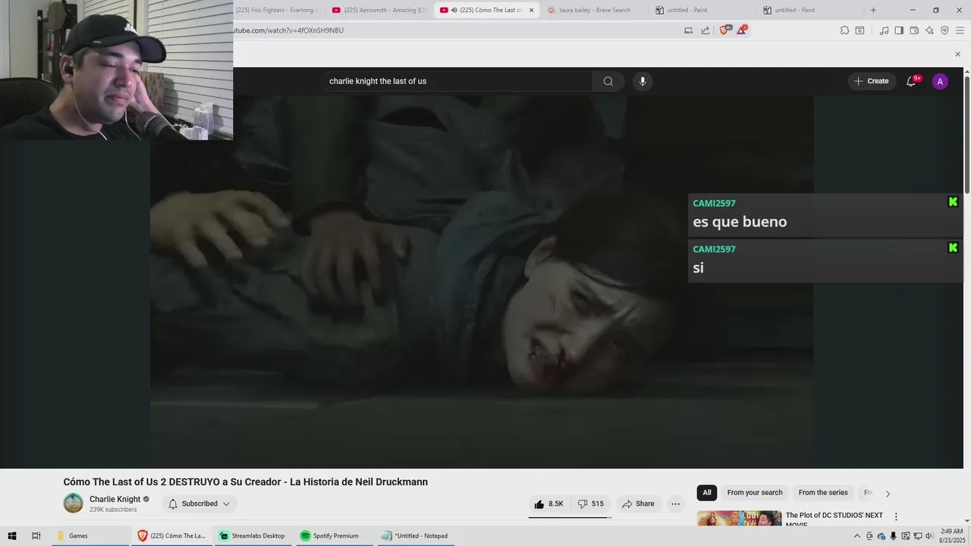Click the tray volume speaker icon
Image resolution: width=971 pixels, height=546 pixels.
[x=929, y=536]
